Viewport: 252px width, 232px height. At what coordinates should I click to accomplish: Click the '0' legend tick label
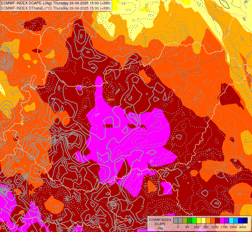178,227
